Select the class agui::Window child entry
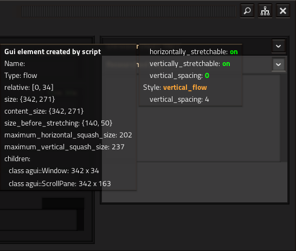 click(x=54, y=171)
